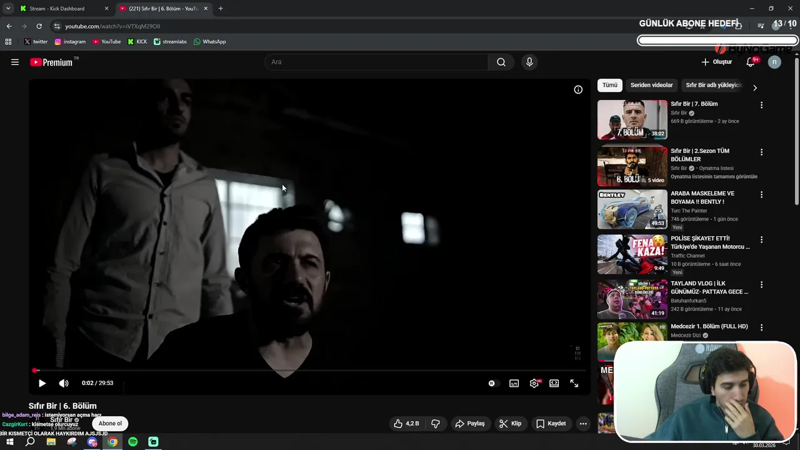Open POLİSE ŞİKAYET ETTİ video title
Screen dimensions: 800x450
coord(710,242)
